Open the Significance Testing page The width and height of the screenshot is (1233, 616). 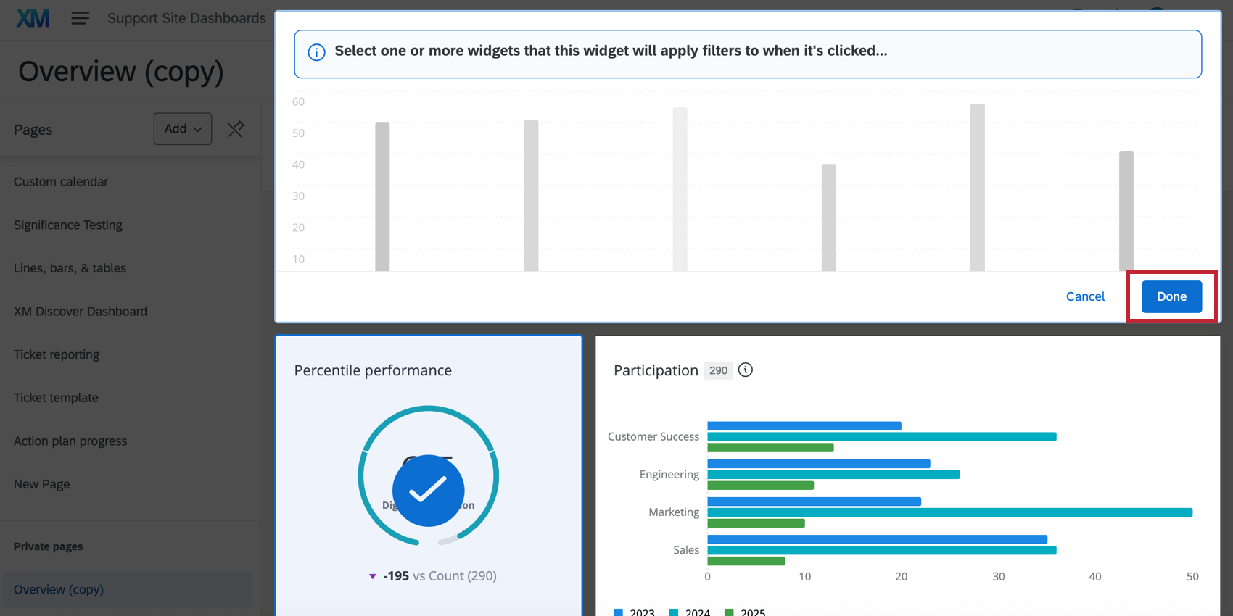coord(68,225)
